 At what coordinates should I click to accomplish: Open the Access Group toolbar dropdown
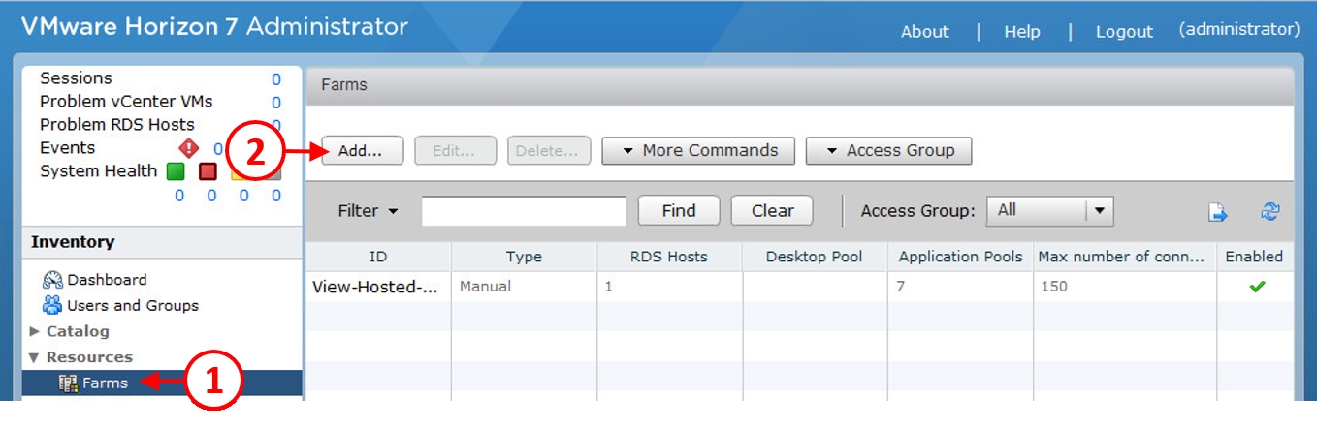coord(888,151)
